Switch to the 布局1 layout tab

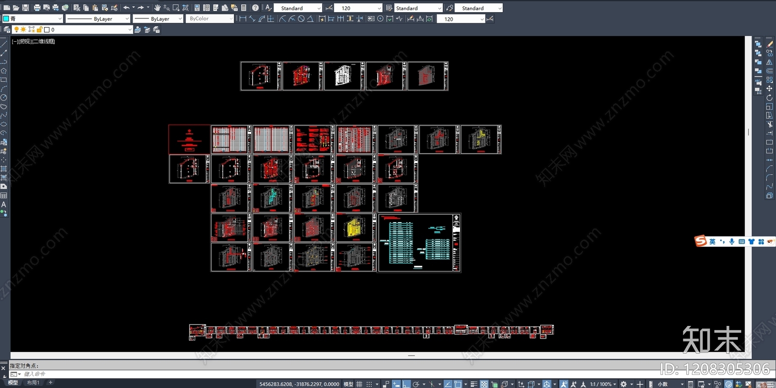[x=33, y=383]
